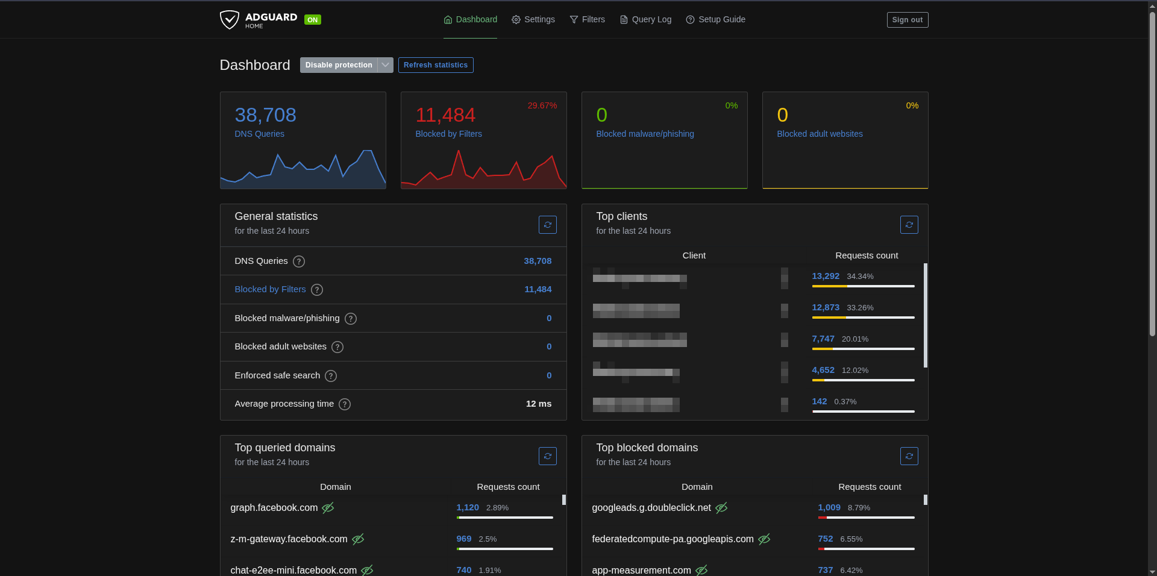1157x576 pixels.
Task: Click the 1,009 blocked requests count
Action: 829,507
